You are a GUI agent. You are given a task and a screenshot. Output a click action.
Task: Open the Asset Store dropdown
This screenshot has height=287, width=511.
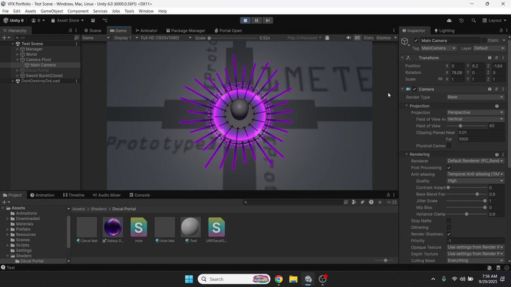click(x=68, y=20)
